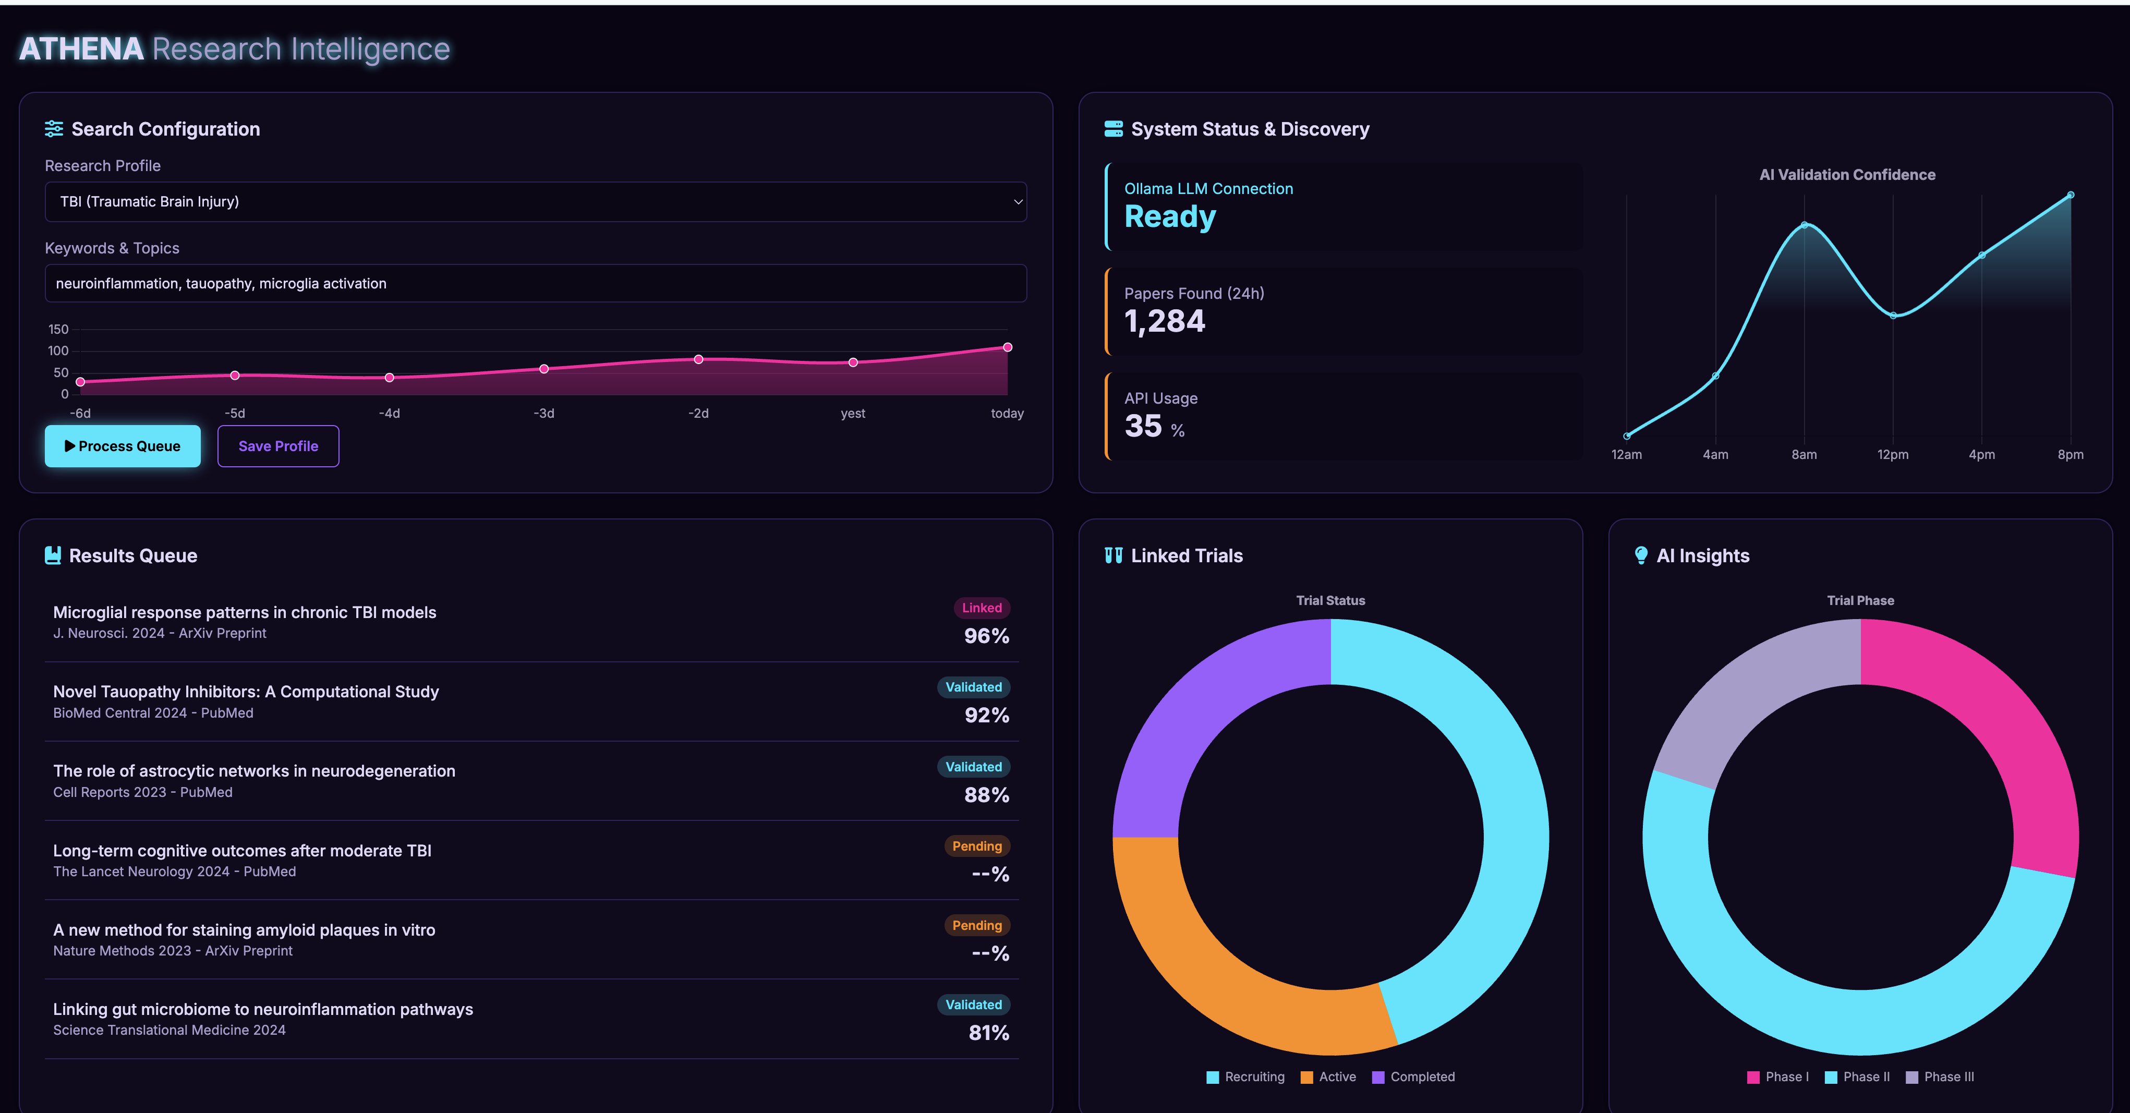Open the gut microbiome neuroinflammation paper

531,1019
